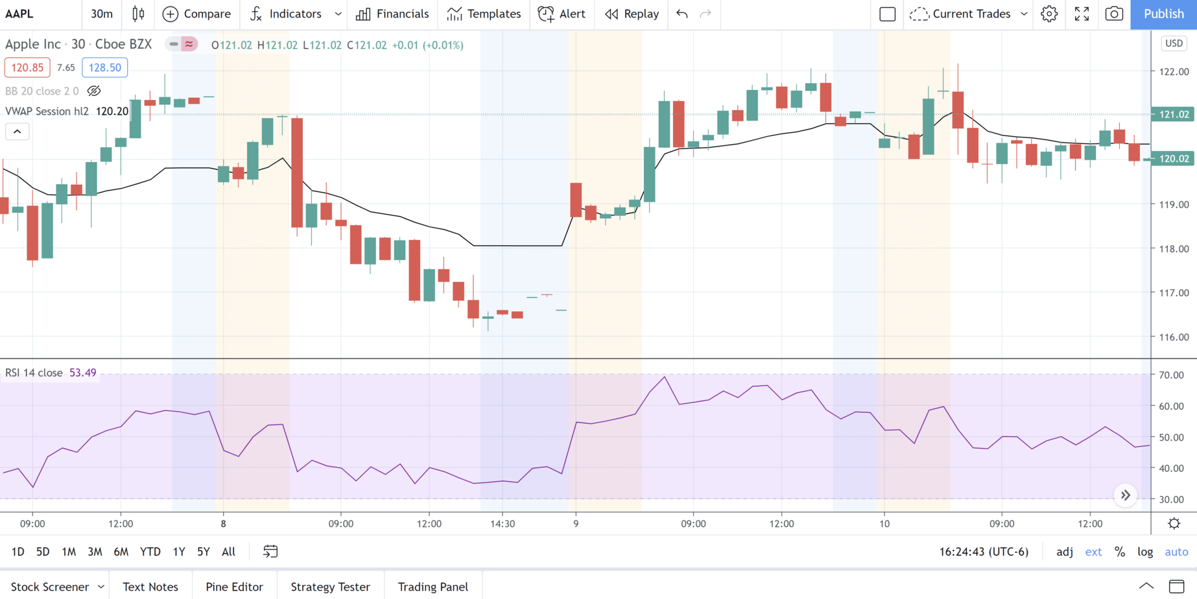The image size is (1197, 599).
Task: Toggle extended hours with ext control
Action: (1093, 552)
